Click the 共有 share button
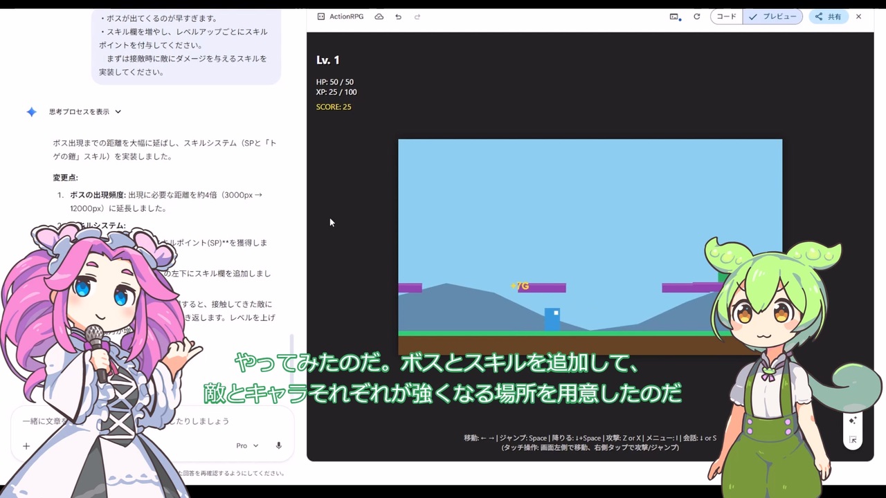 829,17
